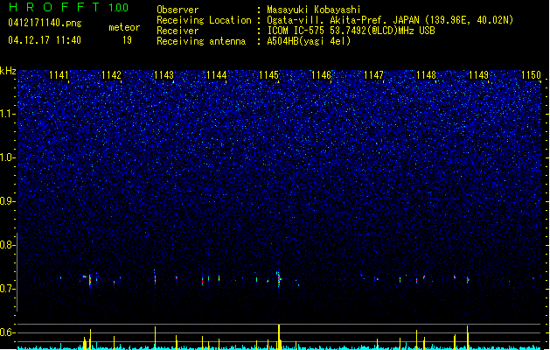Click time marker 1148

pos(426,75)
